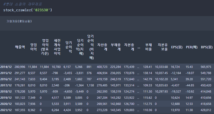Select the 2014/12 row label
The height and width of the screenshot is (114, 214).
(x=6, y=67)
